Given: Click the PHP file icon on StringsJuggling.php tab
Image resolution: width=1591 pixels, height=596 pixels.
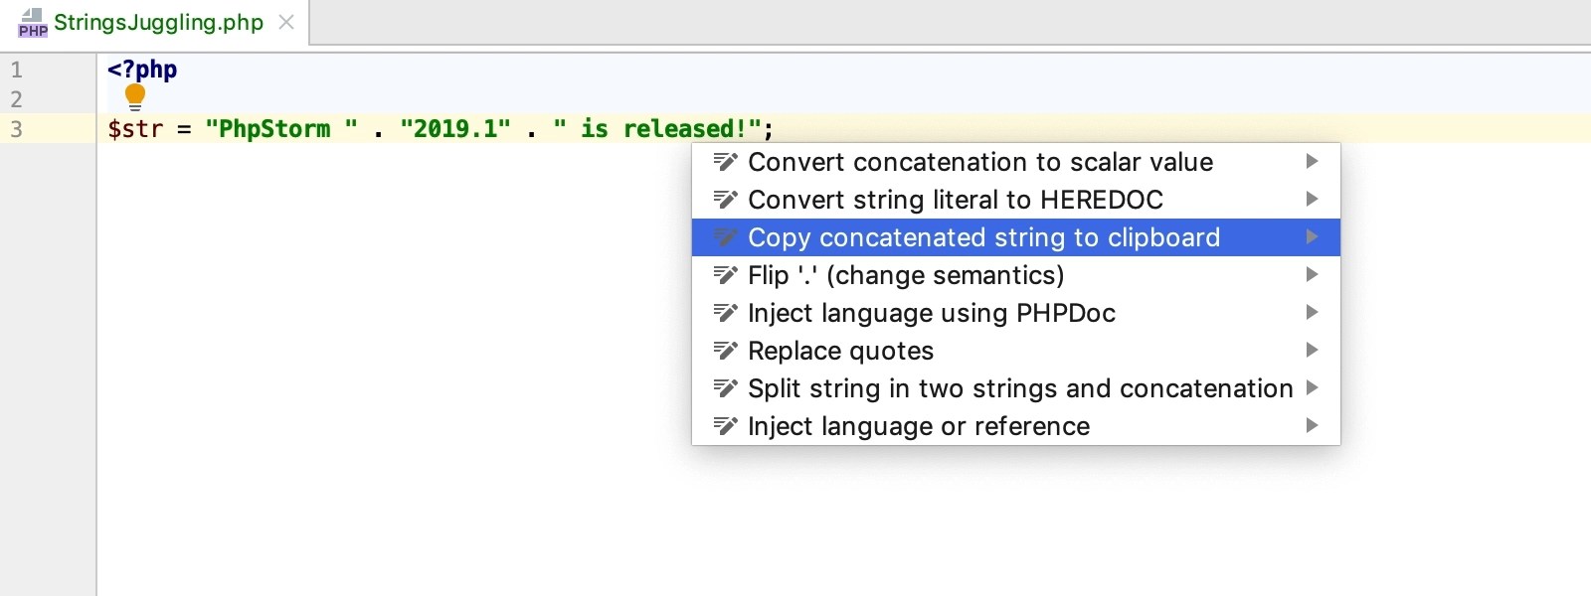Looking at the screenshot, I should tap(33, 23).
